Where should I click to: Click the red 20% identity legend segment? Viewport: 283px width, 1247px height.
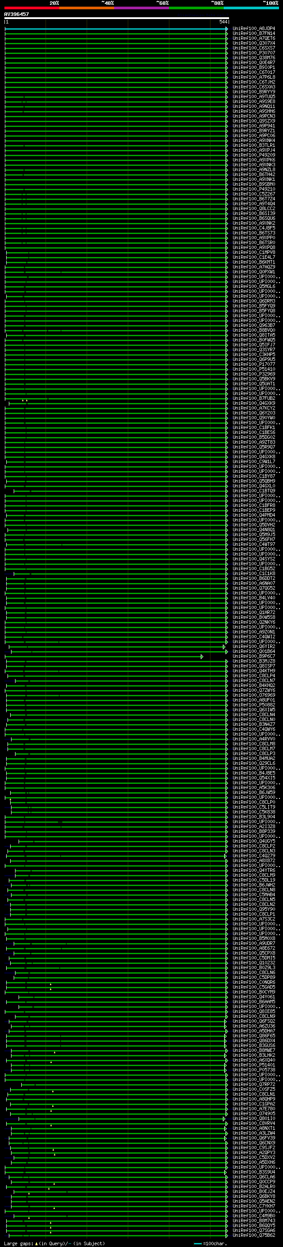[x=32, y=8]
